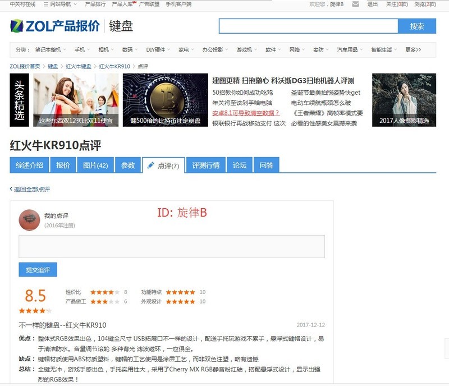
Task: Click the overall rating stars under 8.5
Action: 35,311
